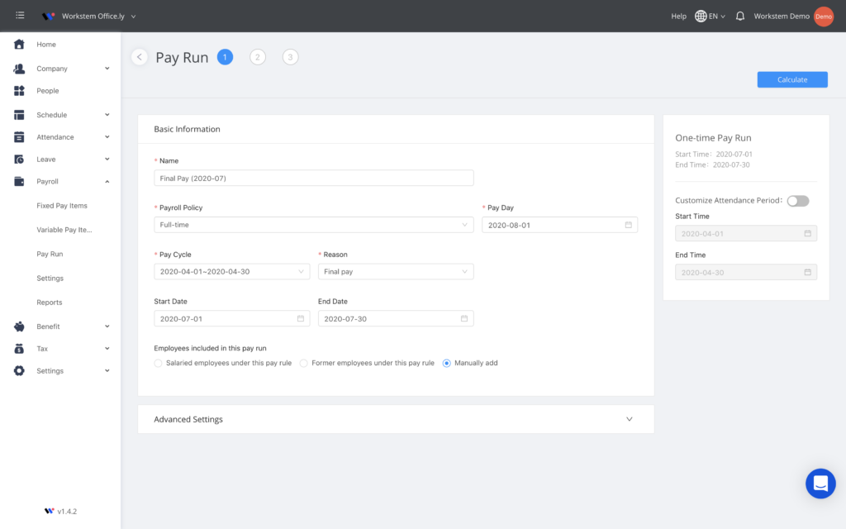The height and width of the screenshot is (529, 846).
Task: Select Salaried employees under this pay rule
Action: point(159,363)
